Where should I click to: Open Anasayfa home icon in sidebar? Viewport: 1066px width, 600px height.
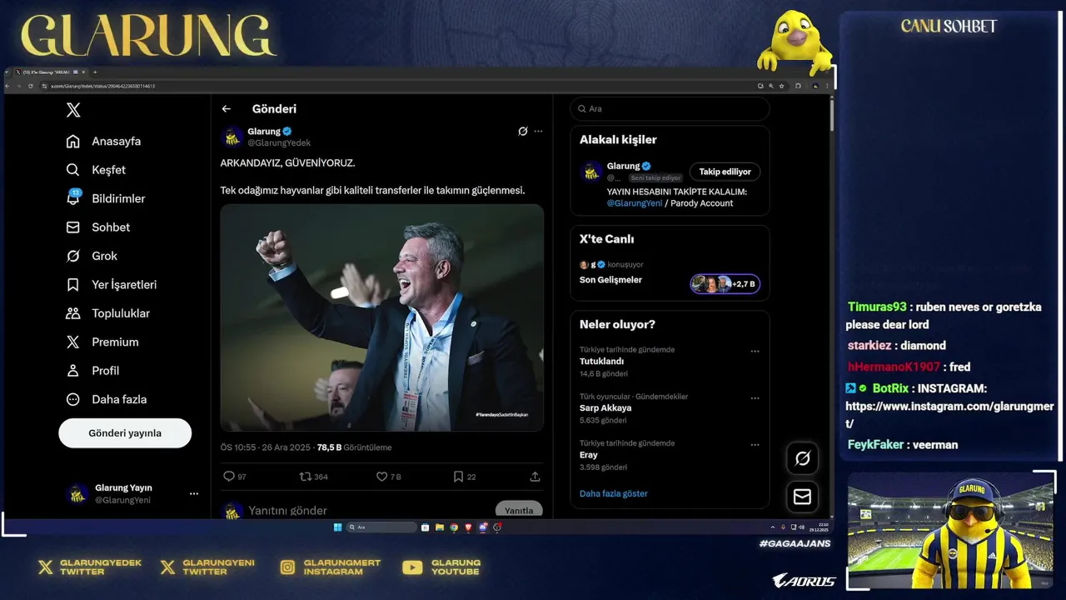click(x=73, y=141)
